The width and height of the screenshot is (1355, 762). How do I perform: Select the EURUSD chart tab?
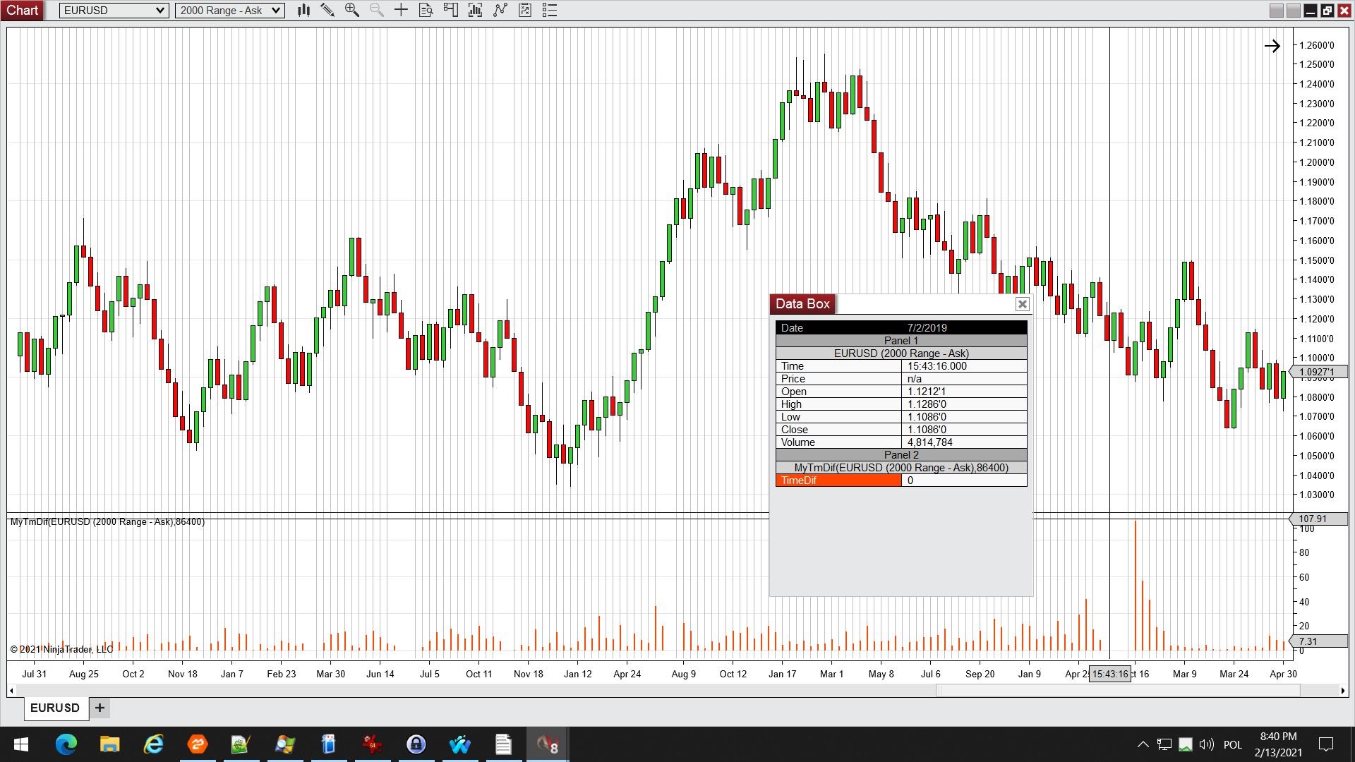(x=55, y=708)
